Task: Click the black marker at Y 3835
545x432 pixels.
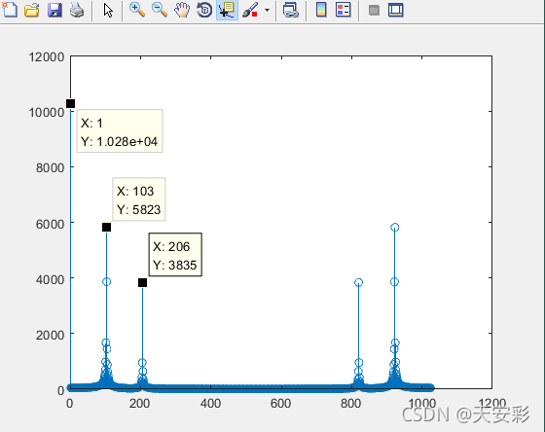Action: tap(142, 283)
